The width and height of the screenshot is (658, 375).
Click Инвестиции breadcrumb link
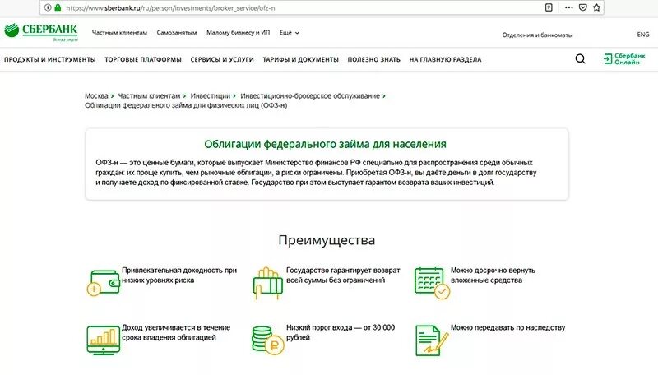211,96
